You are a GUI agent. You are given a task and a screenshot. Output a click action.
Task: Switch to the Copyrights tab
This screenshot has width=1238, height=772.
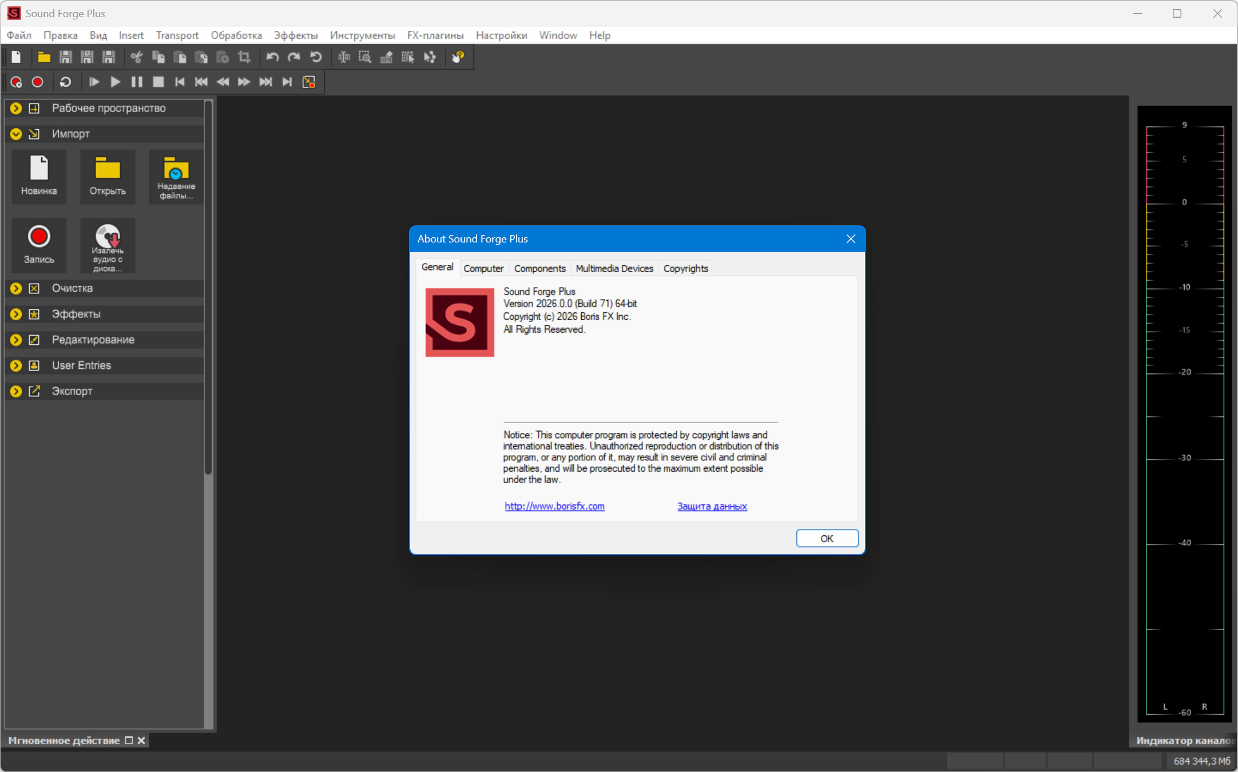(x=685, y=269)
